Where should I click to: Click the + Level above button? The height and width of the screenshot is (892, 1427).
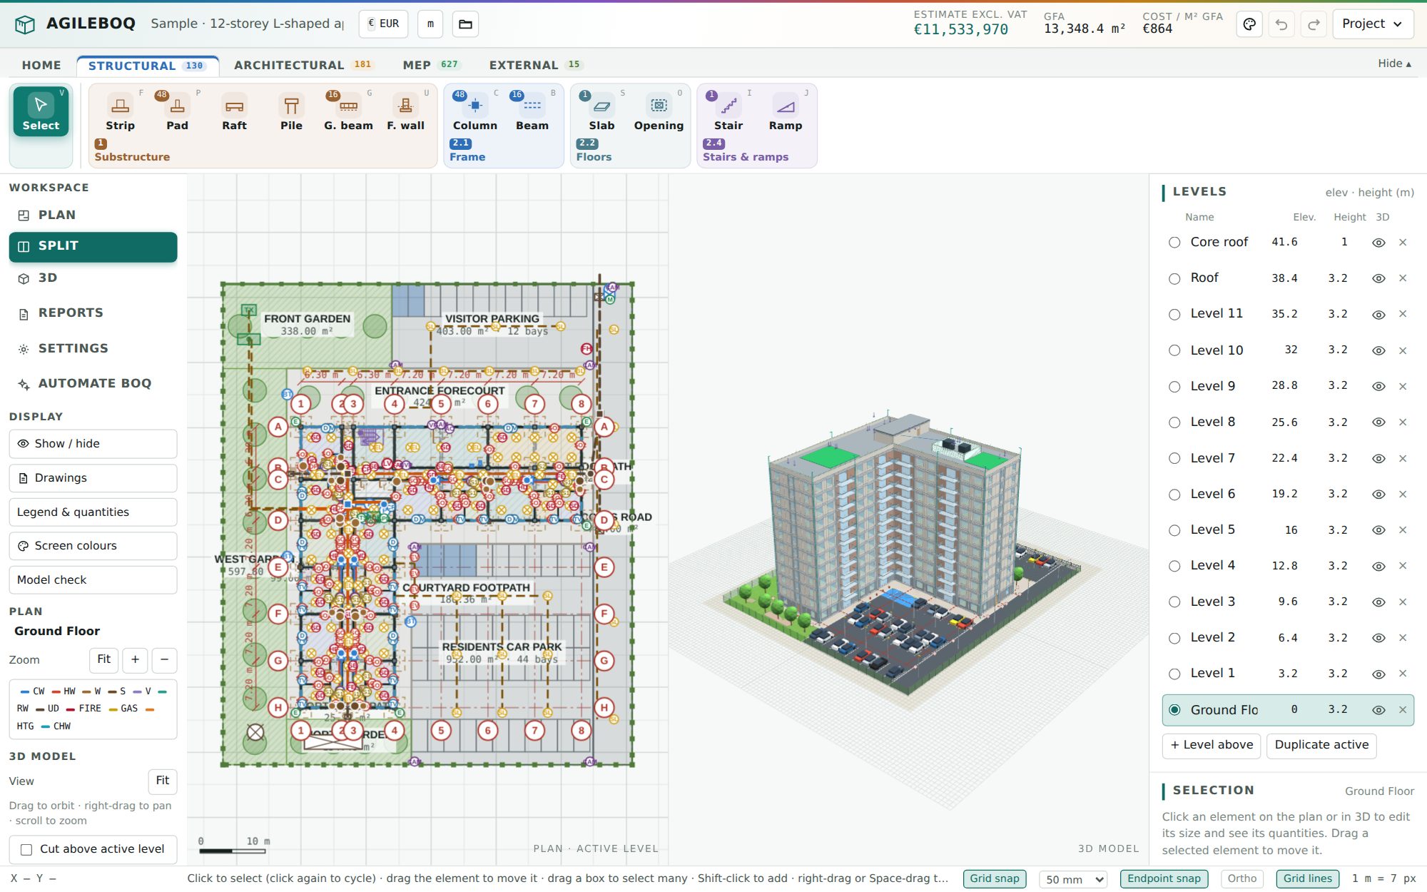[x=1212, y=745]
